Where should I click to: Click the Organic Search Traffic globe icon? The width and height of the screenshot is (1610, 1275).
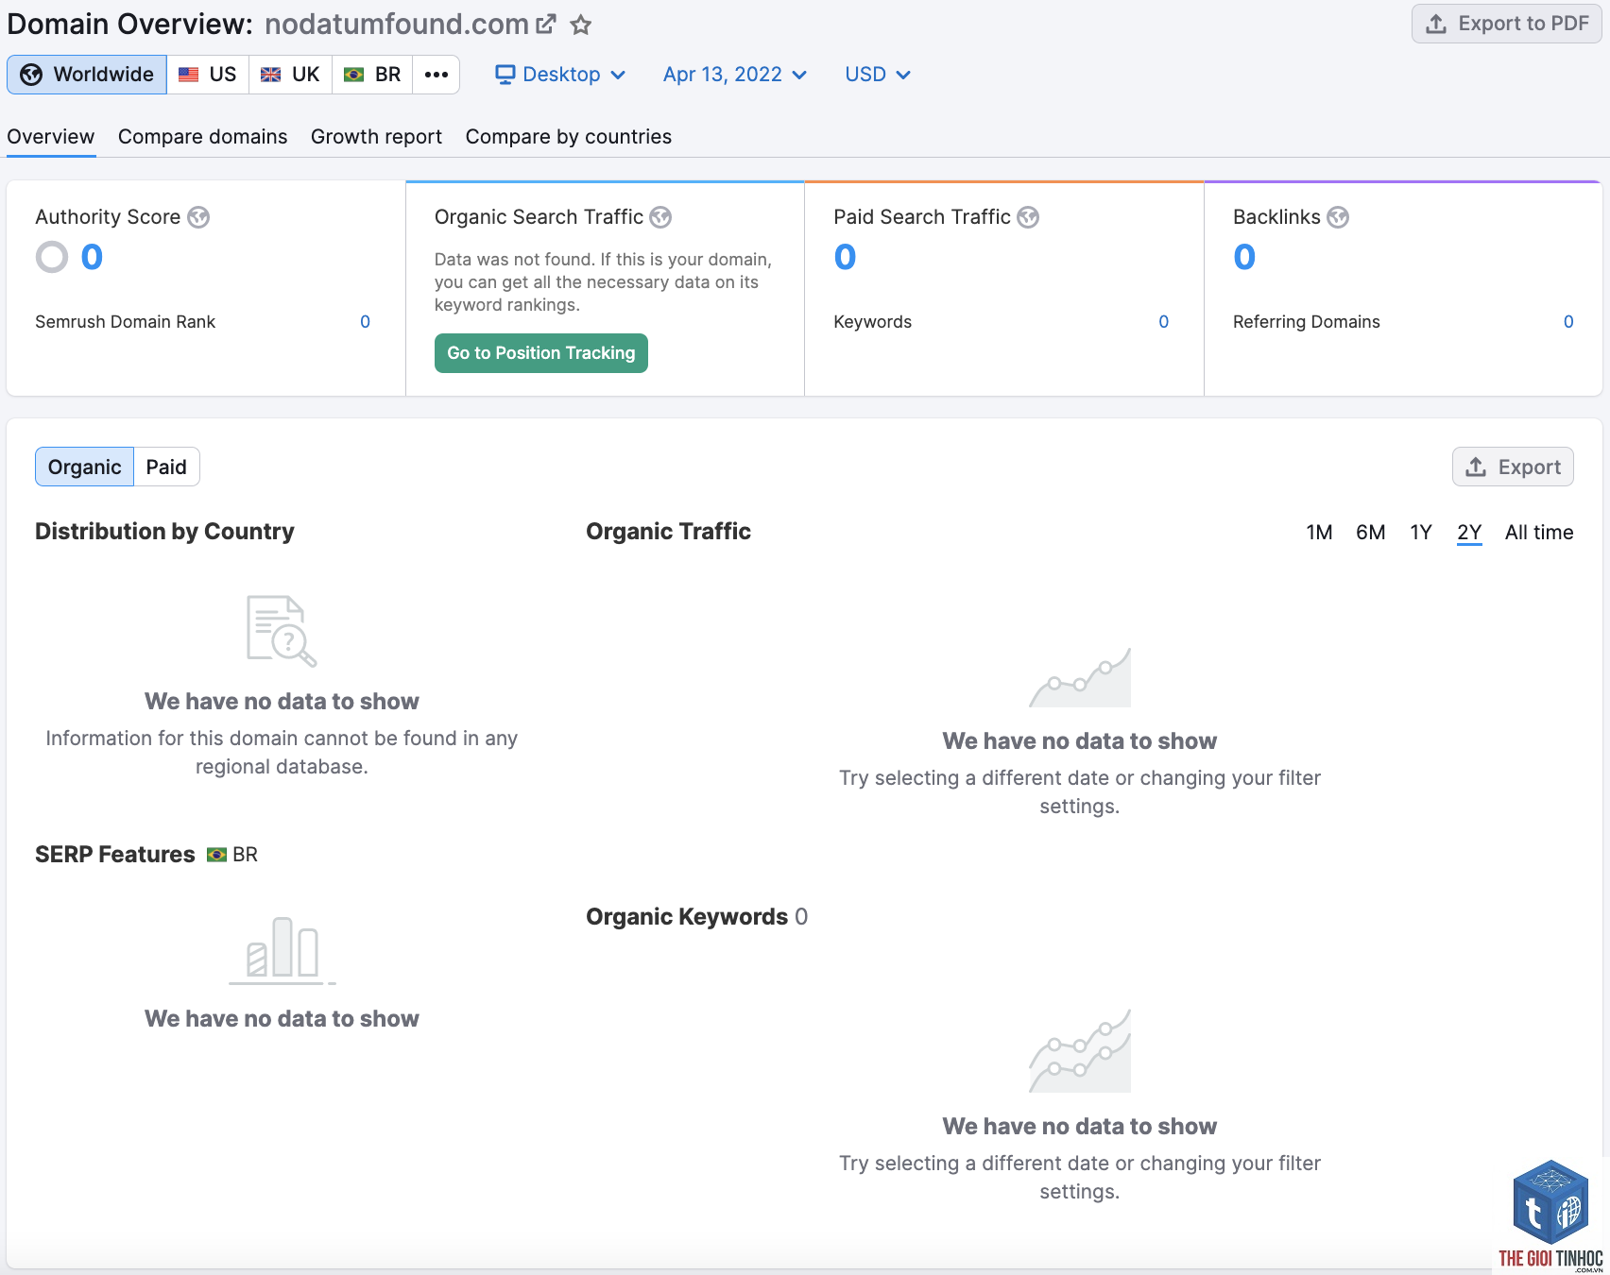pyautogui.click(x=660, y=217)
